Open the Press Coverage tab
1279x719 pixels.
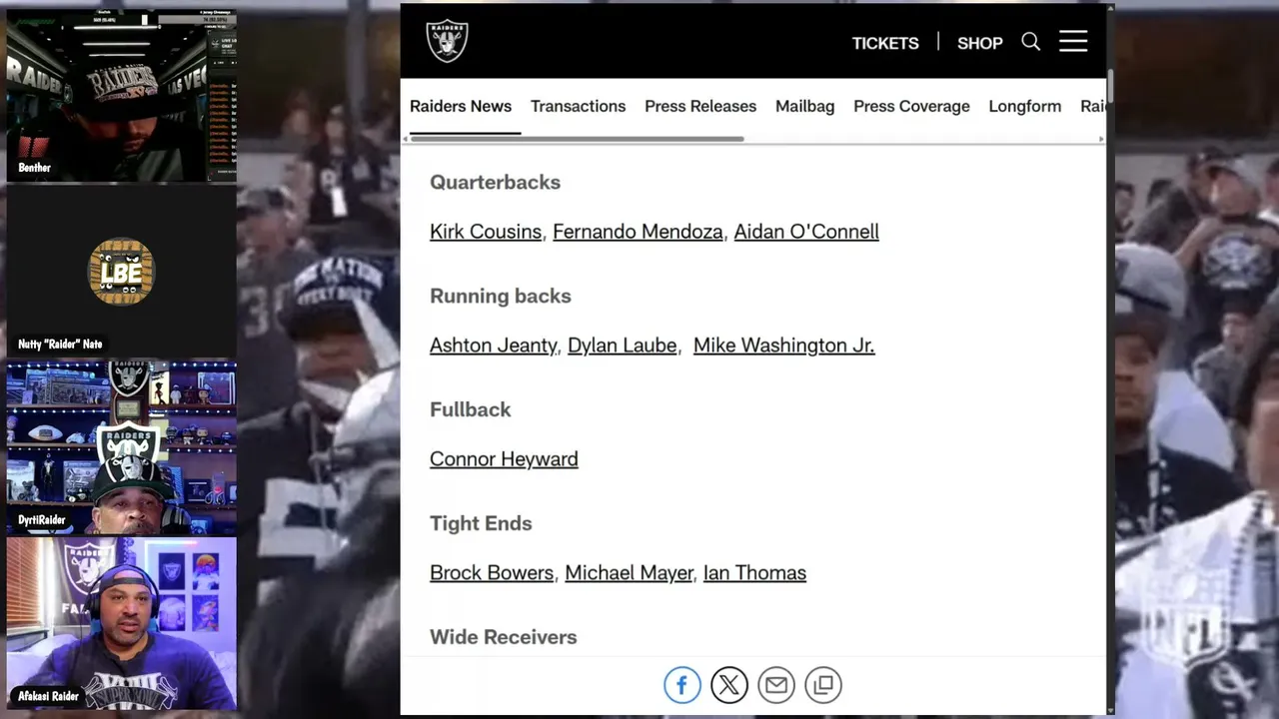pyautogui.click(x=911, y=106)
